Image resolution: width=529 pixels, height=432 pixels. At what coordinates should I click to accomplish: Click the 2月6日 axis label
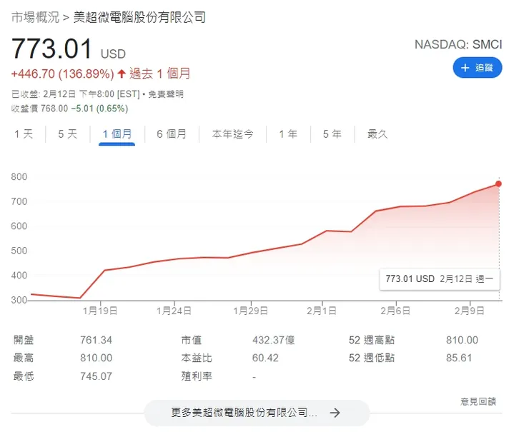click(395, 311)
